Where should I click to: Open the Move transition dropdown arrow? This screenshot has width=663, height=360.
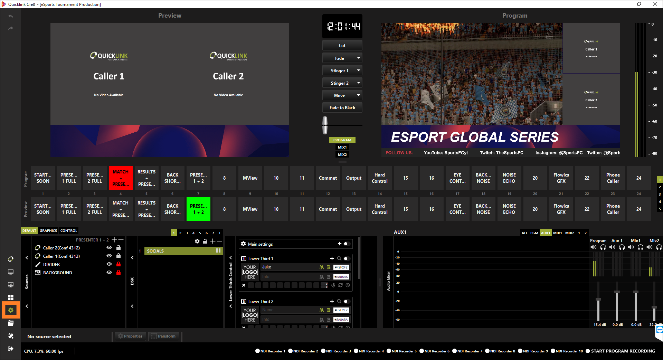pos(358,95)
